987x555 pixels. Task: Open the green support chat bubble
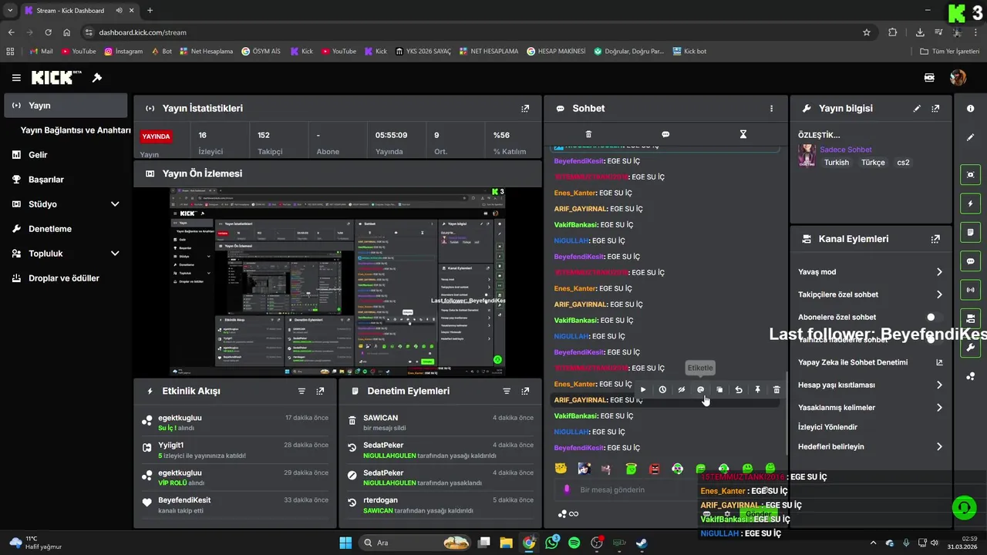[x=964, y=507]
